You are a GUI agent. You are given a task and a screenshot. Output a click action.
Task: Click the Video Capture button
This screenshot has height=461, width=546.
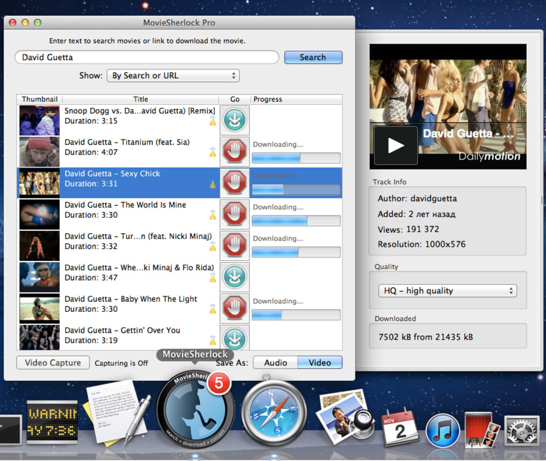[x=53, y=363]
